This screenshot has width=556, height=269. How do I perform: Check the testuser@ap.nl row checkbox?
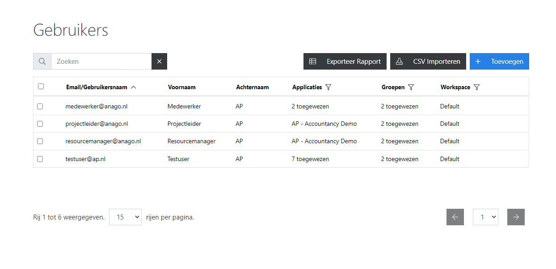(x=40, y=159)
